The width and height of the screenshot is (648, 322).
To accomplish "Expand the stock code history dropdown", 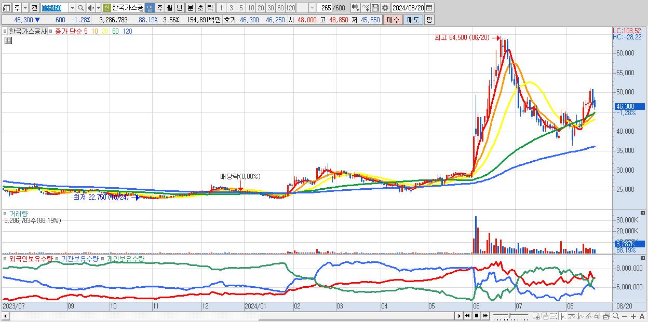I will click(x=72, y=8).
